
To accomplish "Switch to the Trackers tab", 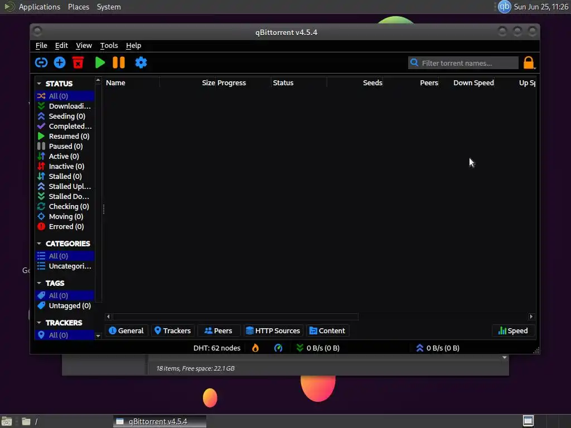I will point(173,330).
